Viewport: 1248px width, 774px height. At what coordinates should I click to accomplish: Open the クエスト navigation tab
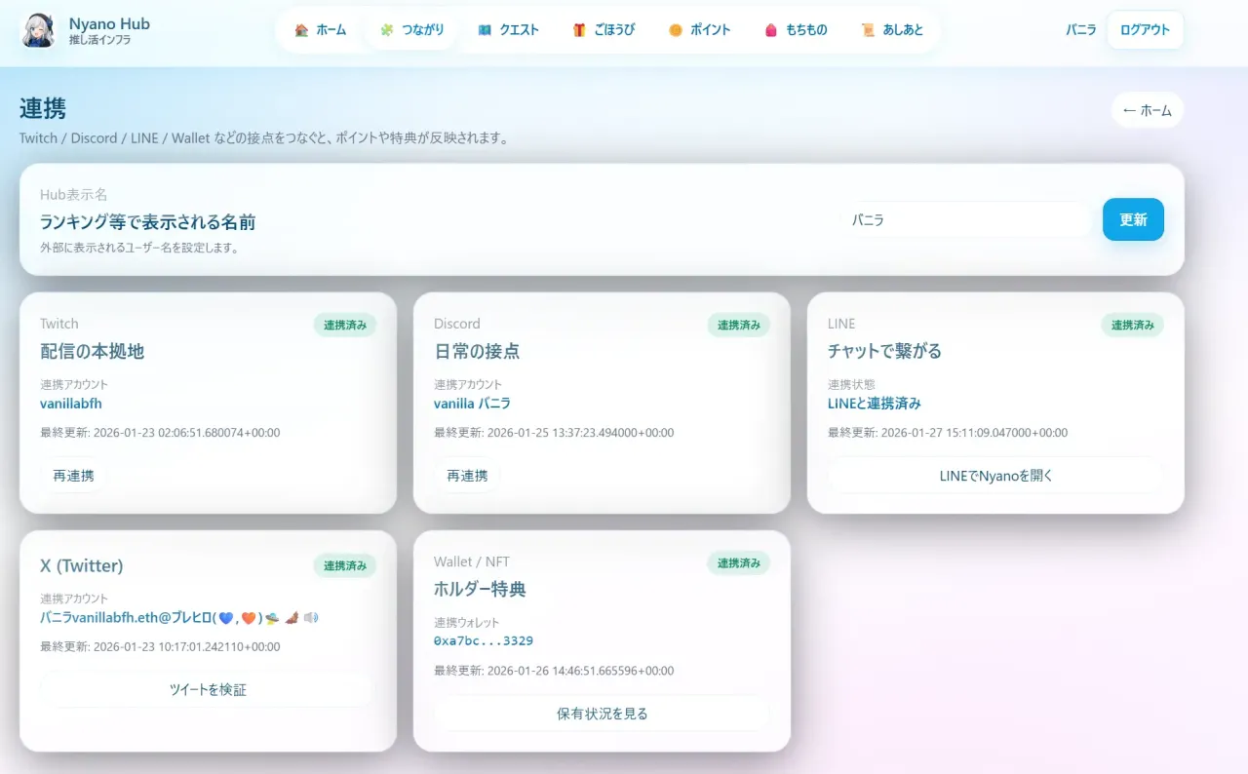tap(508, 30)
